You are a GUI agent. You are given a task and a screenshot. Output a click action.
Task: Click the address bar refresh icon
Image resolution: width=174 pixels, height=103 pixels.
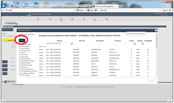[90, 6]
